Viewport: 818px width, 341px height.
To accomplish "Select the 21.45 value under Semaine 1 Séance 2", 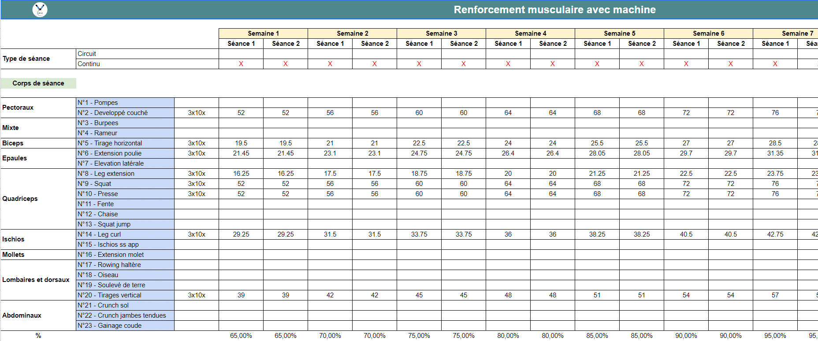I will pos(286,153).
